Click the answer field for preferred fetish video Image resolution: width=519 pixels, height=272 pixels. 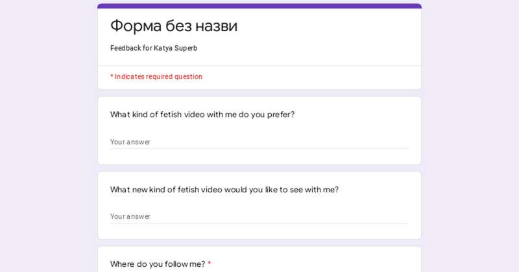click(x=259, y=142)
